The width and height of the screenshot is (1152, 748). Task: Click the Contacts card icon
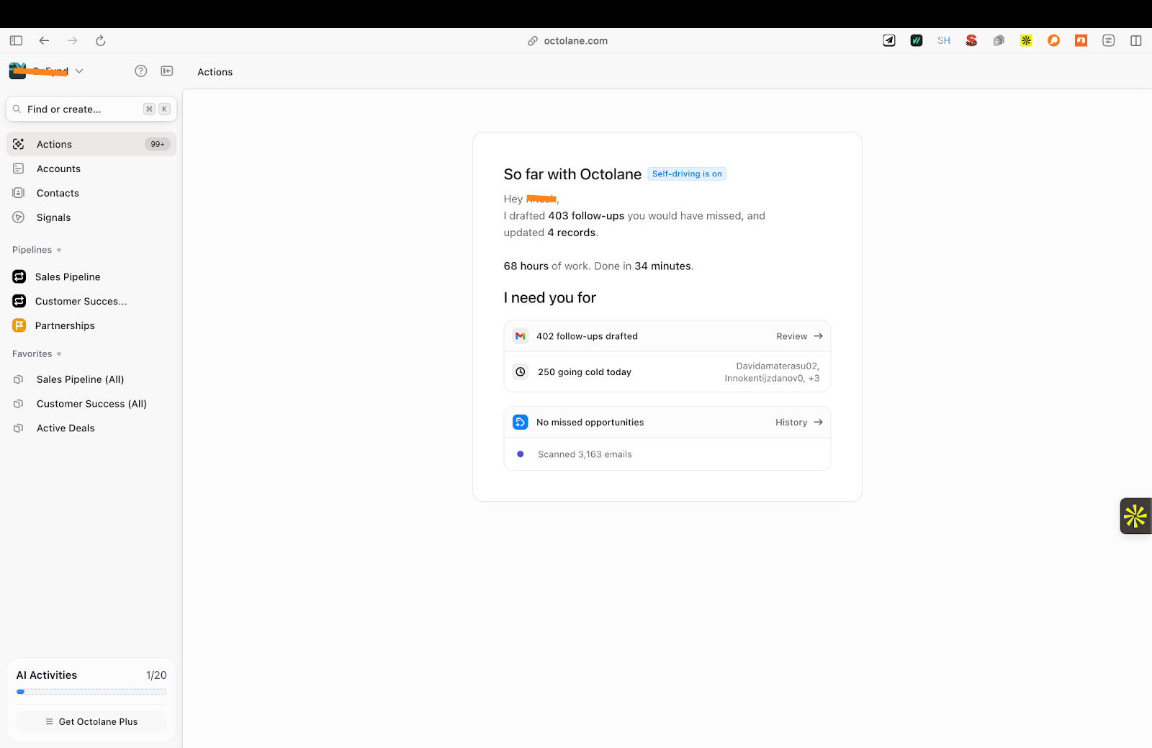tap(19, 193)
